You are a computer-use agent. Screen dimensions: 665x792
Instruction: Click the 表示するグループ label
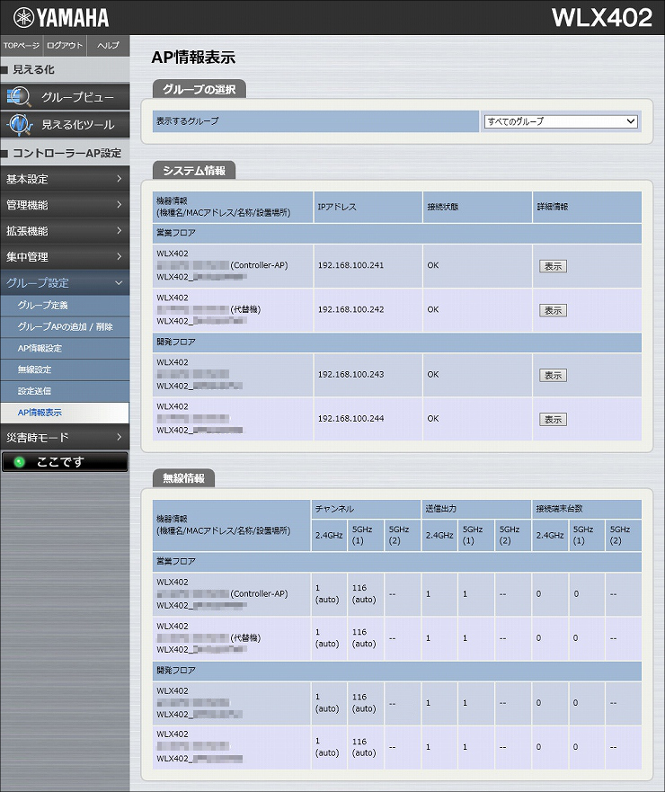pos(187,121)
